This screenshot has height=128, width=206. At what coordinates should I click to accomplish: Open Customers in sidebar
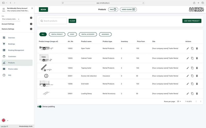17,57
